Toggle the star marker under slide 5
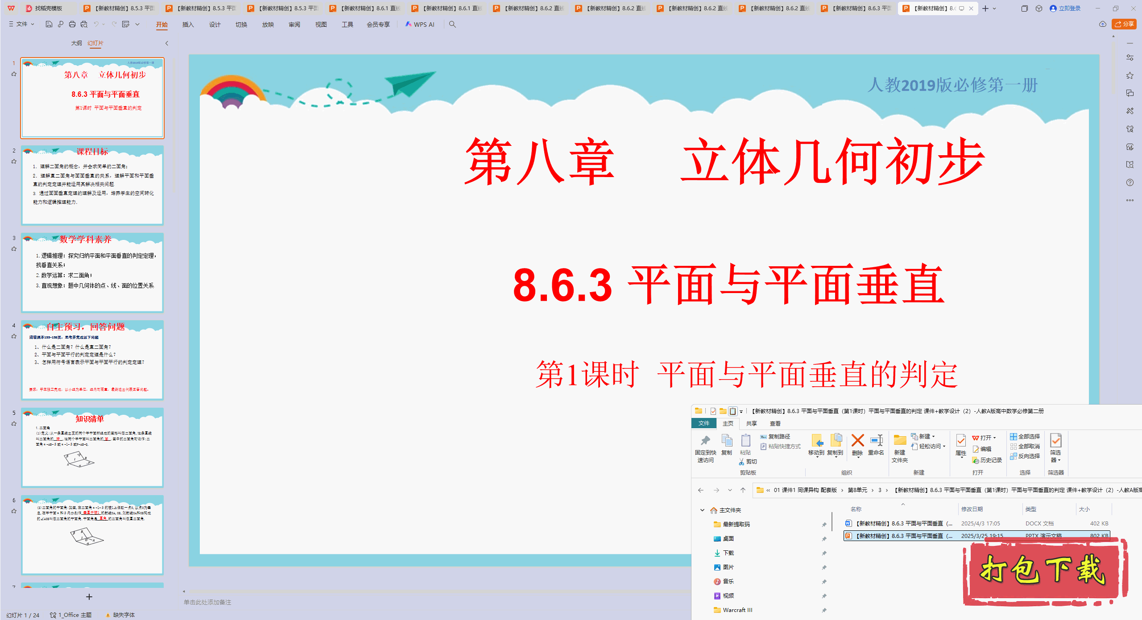 14,424
